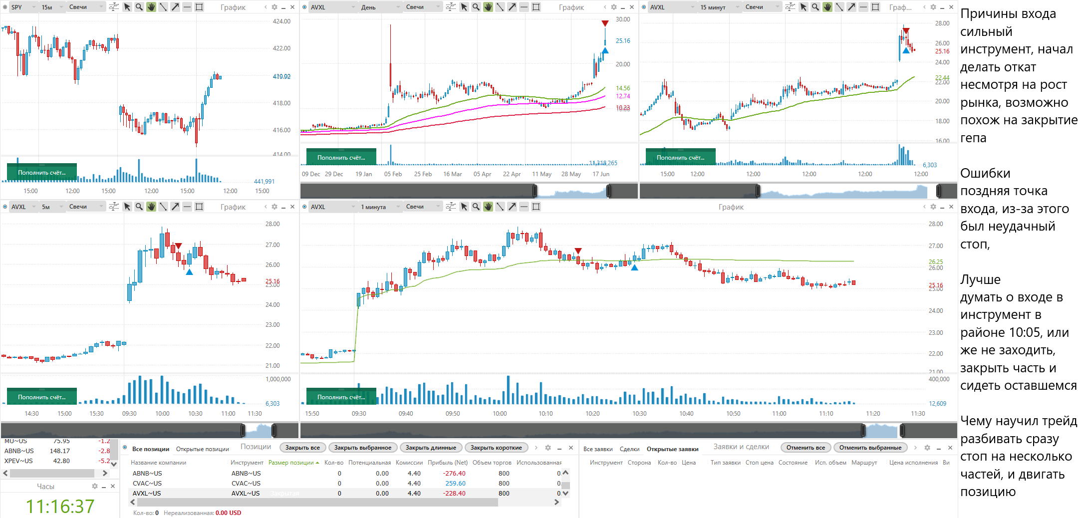
Task: Open Свечи chart type dropdown on 5м chart
Action: [86, 207]
